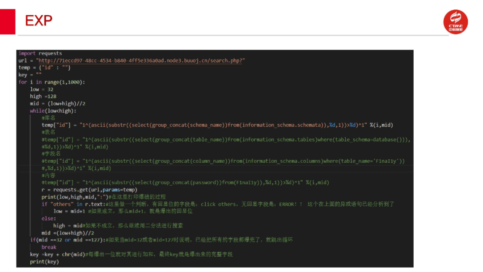
Task: Click the '#表名' comment
Action: 48,132
